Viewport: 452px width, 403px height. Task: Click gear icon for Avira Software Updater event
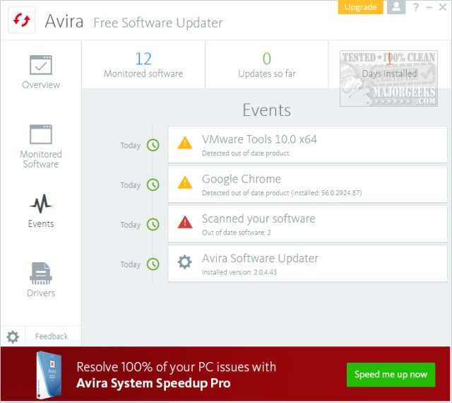(x=184, y=262)
